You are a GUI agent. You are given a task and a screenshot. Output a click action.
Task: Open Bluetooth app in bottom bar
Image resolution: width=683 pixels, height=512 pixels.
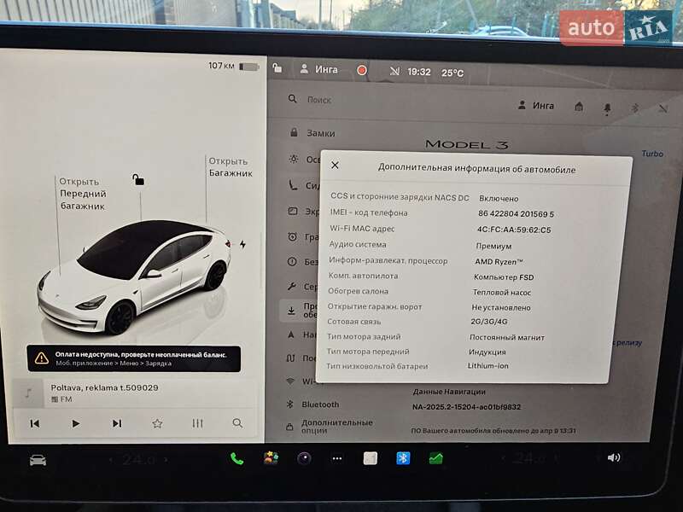(x=403, y=458)
